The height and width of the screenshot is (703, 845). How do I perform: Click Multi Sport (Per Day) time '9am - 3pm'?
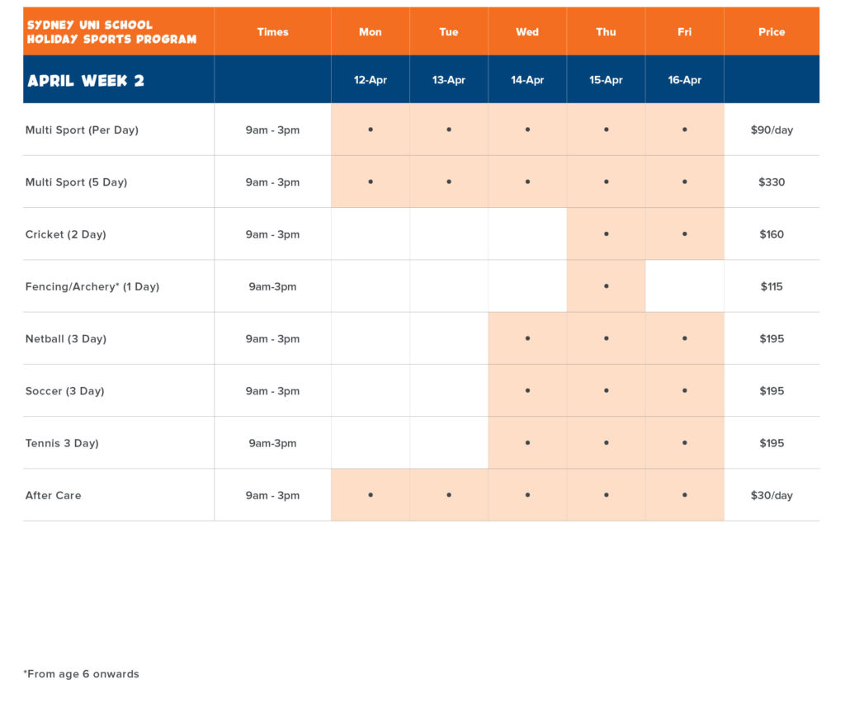(x=272, y=130)
